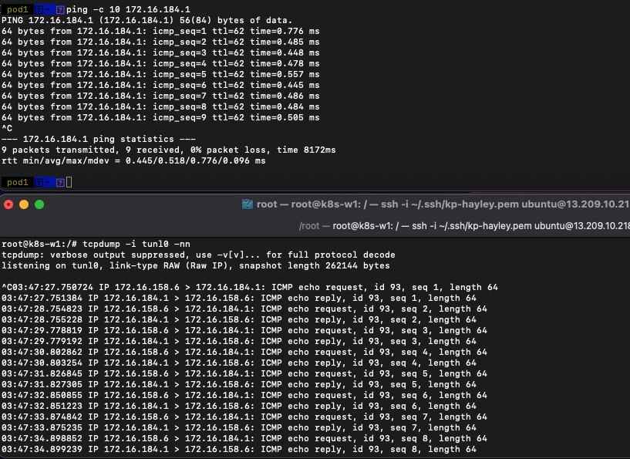
Task: Click the ping reply line with 'icmp_seq=1 ttl=62 time=0.776 ms'
Action: [160, 31]
